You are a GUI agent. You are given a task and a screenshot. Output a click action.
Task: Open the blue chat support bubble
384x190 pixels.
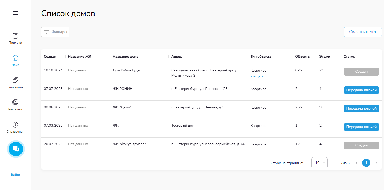point(16,149)
